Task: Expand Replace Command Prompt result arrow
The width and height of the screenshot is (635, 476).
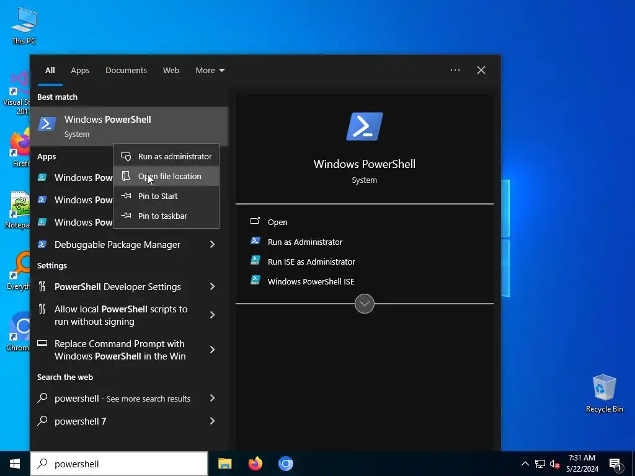Action: (x=212, y=350)
